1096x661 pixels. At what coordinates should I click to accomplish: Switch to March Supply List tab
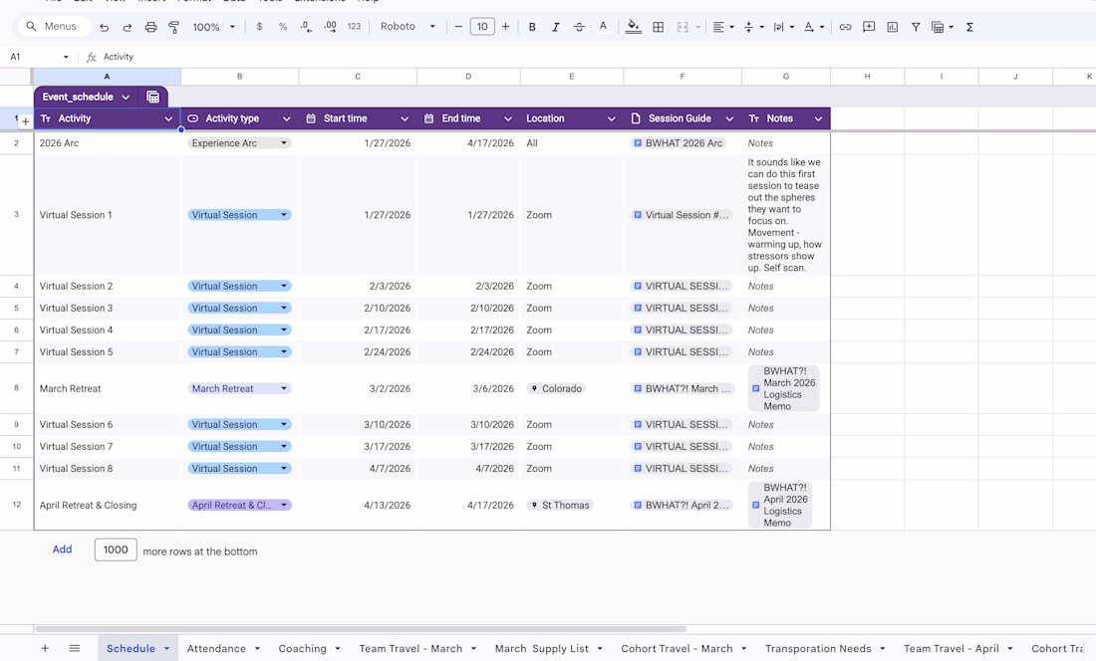coord(542,648)
